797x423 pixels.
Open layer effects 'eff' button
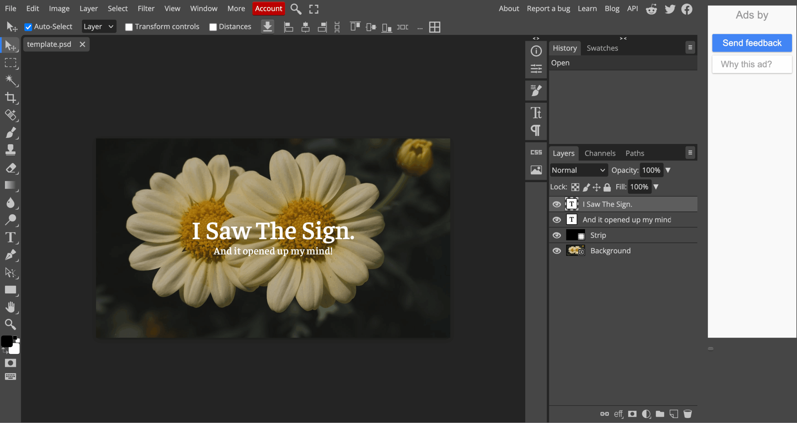click(618, 414)
